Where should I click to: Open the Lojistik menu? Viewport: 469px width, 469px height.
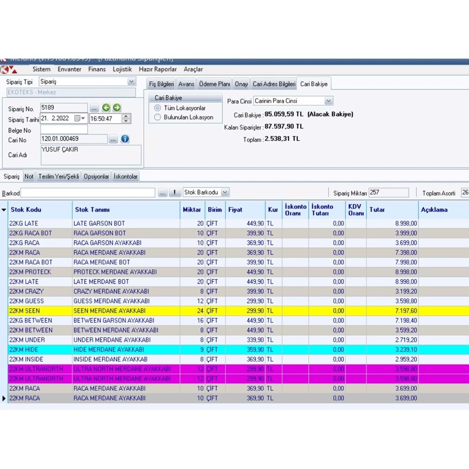(x=122, y=69)
